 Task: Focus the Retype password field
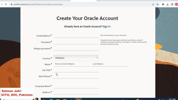coord(76,48)
